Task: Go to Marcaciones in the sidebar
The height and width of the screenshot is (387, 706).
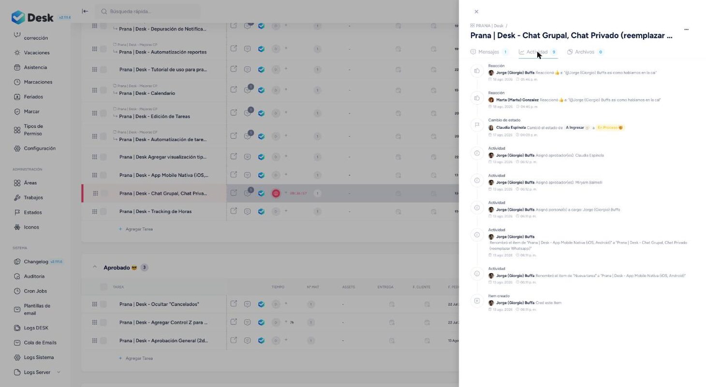Action: pyautogui.click(x=38, y=82)
